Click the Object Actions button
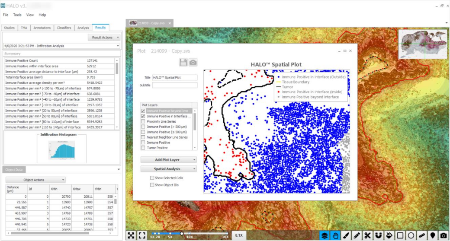 35,180
